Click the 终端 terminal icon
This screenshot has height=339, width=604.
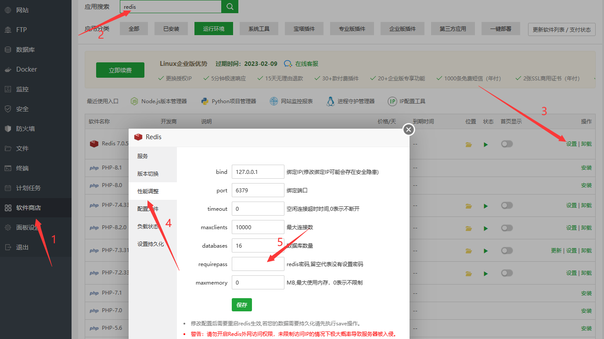pos(8,168)
